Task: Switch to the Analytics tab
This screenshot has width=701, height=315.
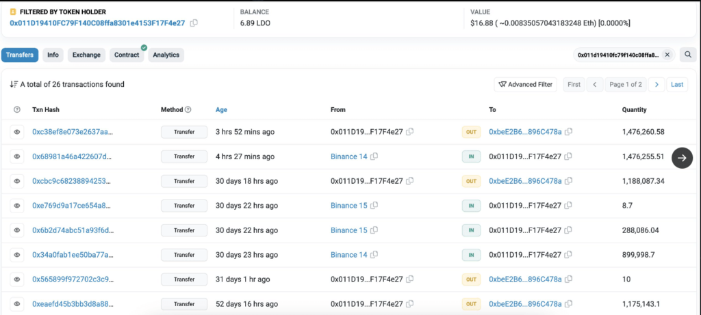Action: (x=166, y=55)
